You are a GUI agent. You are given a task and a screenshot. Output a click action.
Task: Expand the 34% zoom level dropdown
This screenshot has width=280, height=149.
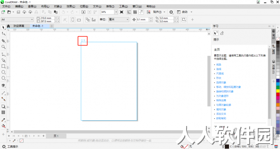point(116,12)
